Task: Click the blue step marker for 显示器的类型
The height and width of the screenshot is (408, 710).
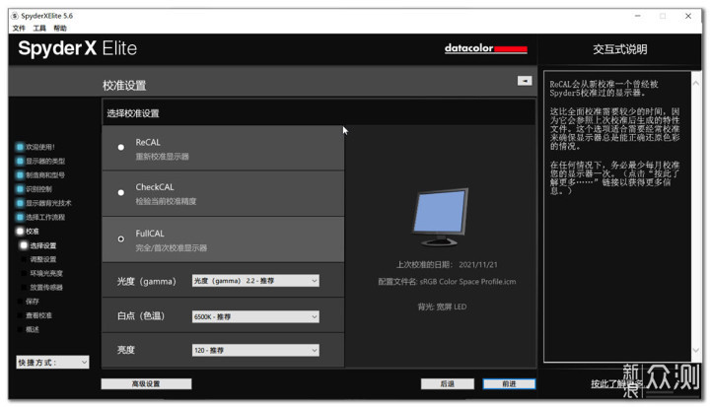Action: coord(20,161)
